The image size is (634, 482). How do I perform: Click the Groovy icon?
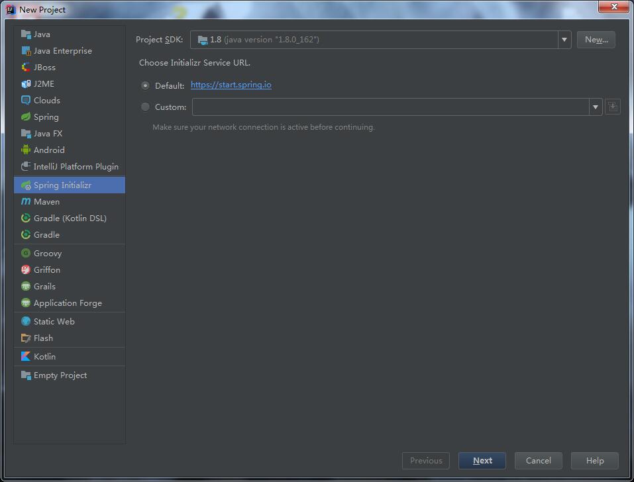[x=26, y=254]
